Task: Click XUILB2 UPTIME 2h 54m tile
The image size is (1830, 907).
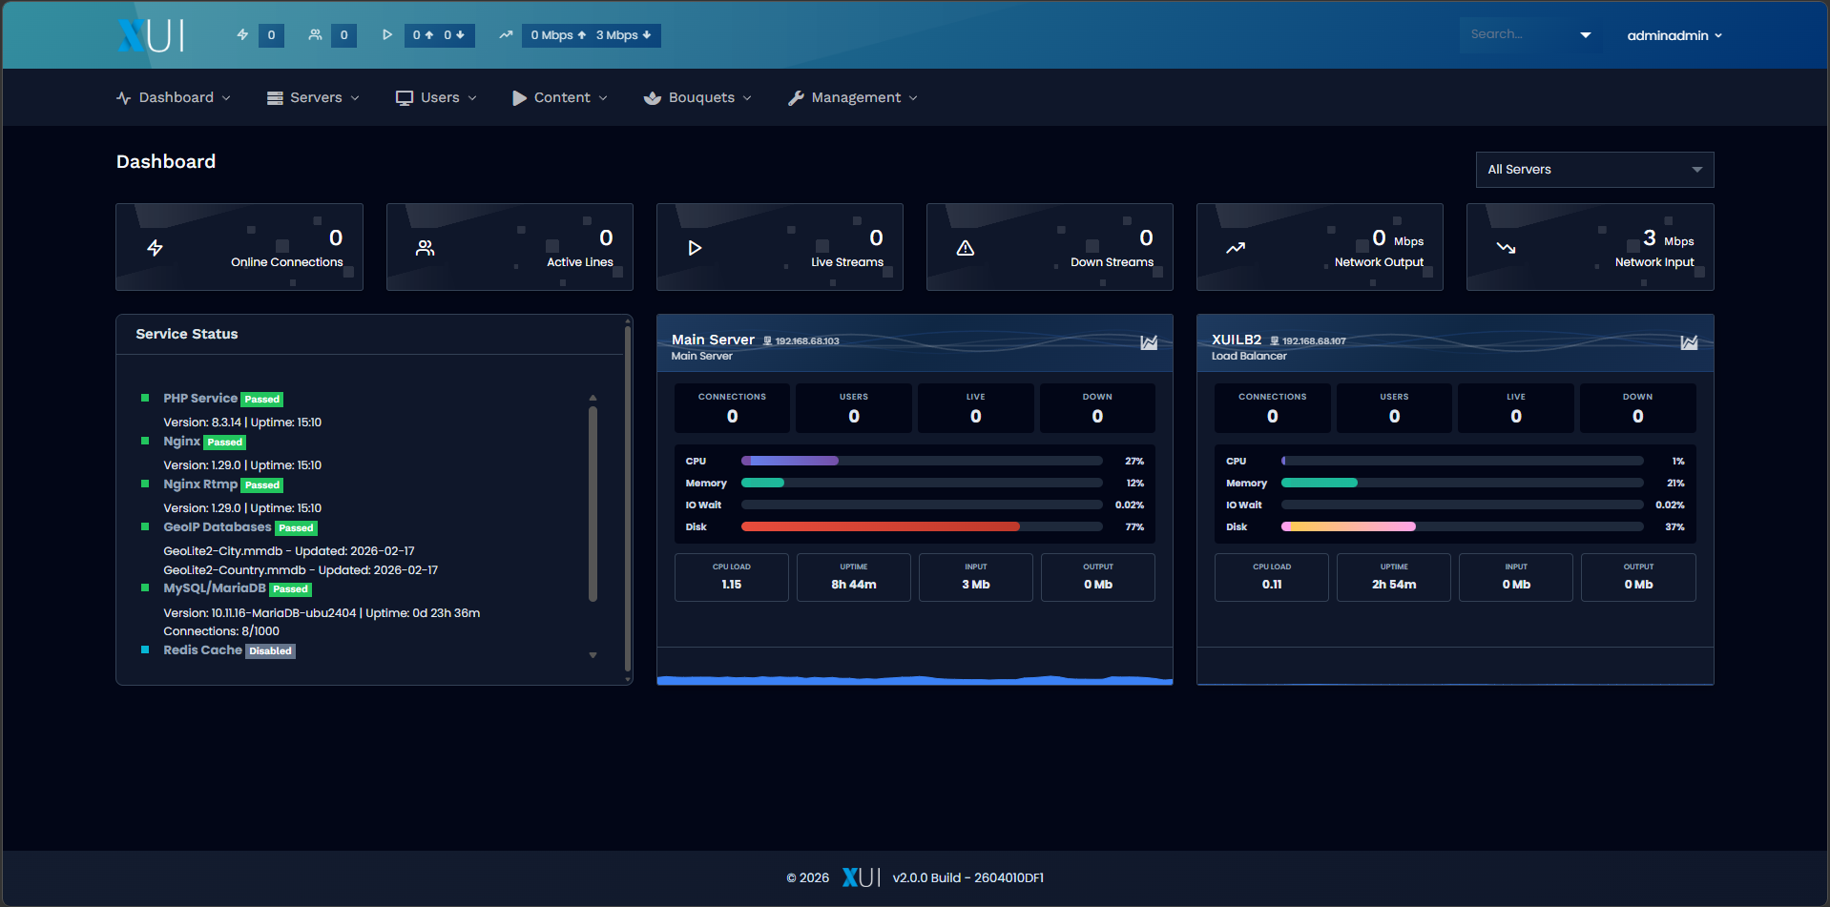Action: tap(1394, 577)
